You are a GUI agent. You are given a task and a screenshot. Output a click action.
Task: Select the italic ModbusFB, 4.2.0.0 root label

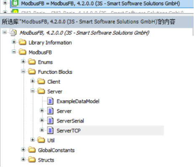pyautogui.click(x=84, y=33)
